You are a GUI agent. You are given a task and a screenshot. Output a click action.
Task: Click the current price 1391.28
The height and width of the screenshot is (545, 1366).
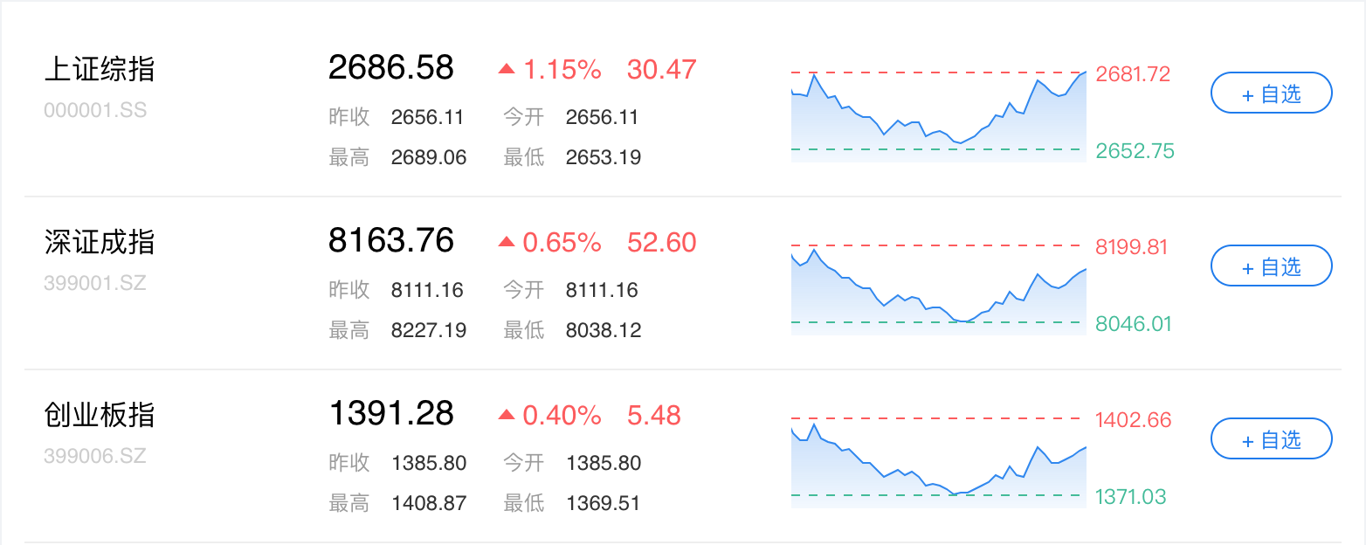pos(391,414)
